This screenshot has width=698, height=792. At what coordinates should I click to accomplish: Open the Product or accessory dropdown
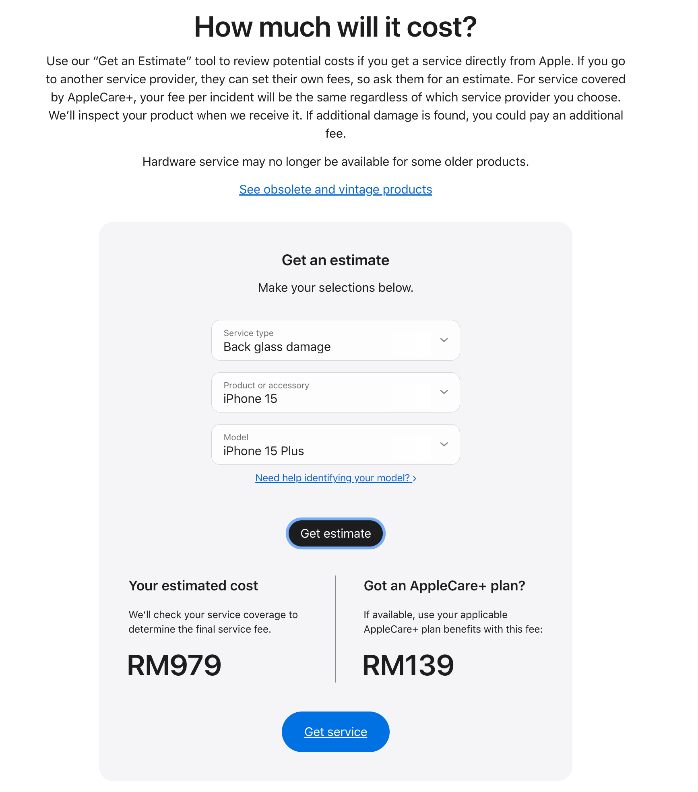pyautogui.click(x=335, y=392)
